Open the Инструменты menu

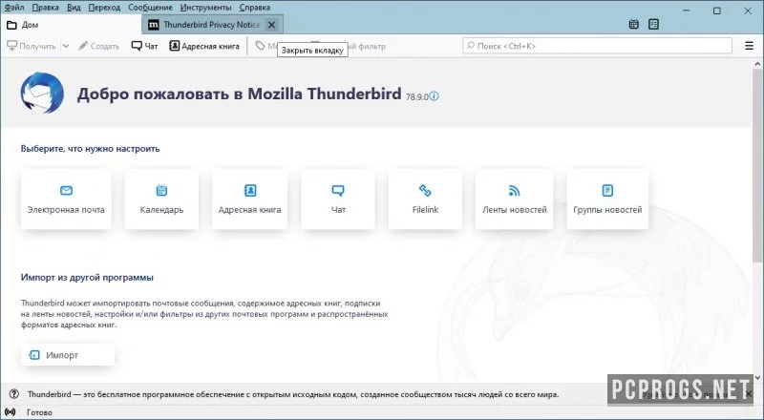pyautogui.click(x=205, y=8)
